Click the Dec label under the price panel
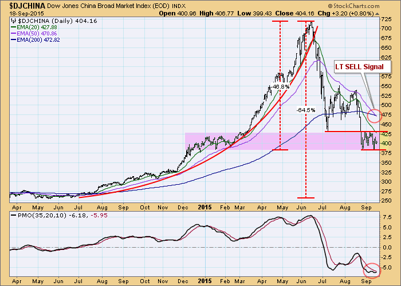This screenshot has width=401, height=286. pyautogui.click(x=183, y=207)
